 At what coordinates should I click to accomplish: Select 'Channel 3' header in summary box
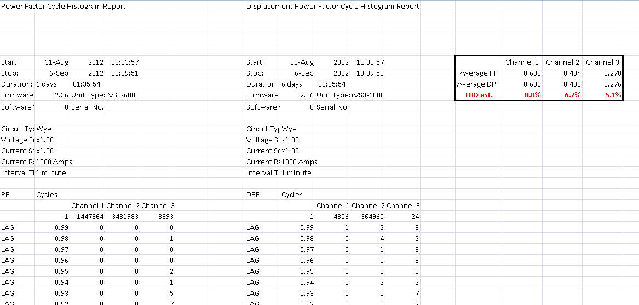(603, 62)
